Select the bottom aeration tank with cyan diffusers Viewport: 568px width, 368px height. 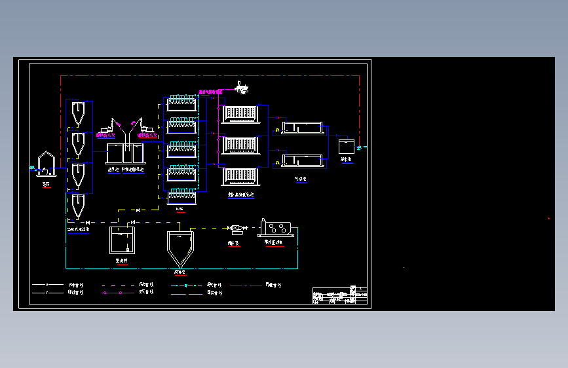coord(182,196)
